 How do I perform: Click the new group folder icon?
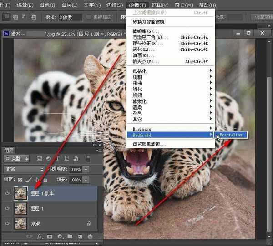70,236
